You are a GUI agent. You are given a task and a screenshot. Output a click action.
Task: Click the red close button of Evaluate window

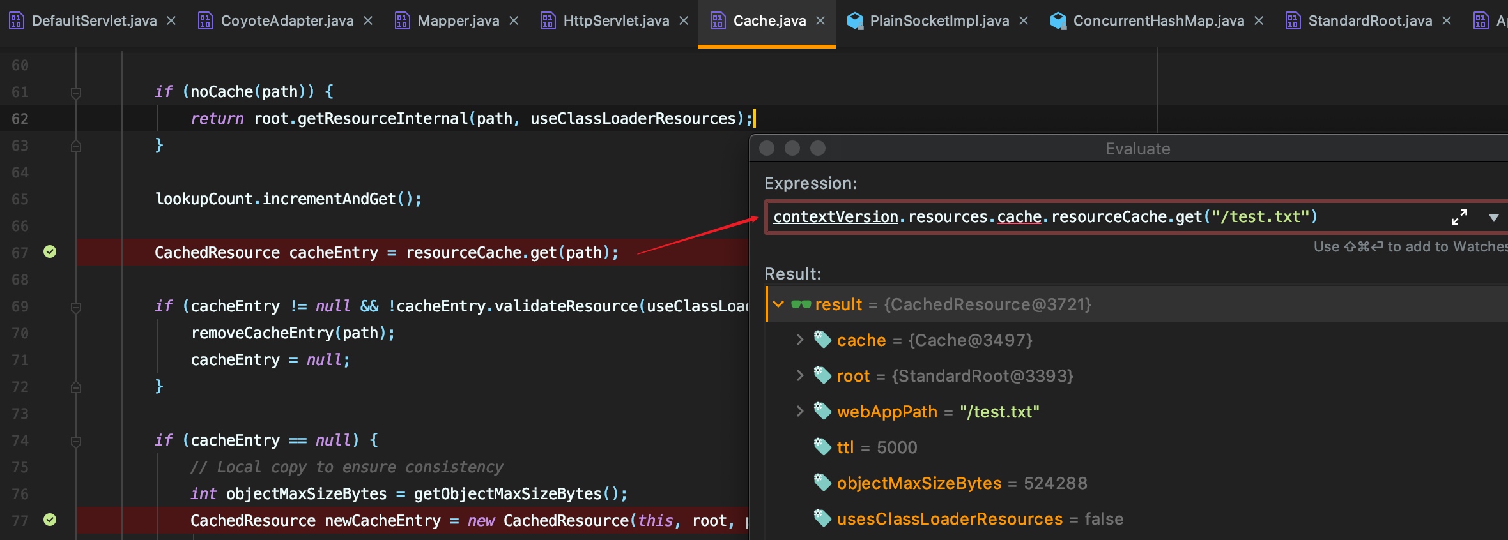767,148
